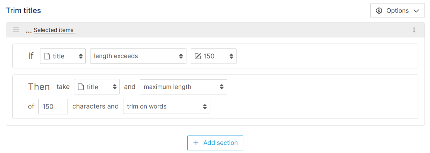Click the gear icon in Options
The image size is (430, 153).
pyautogui.click(x=379, y=11)
